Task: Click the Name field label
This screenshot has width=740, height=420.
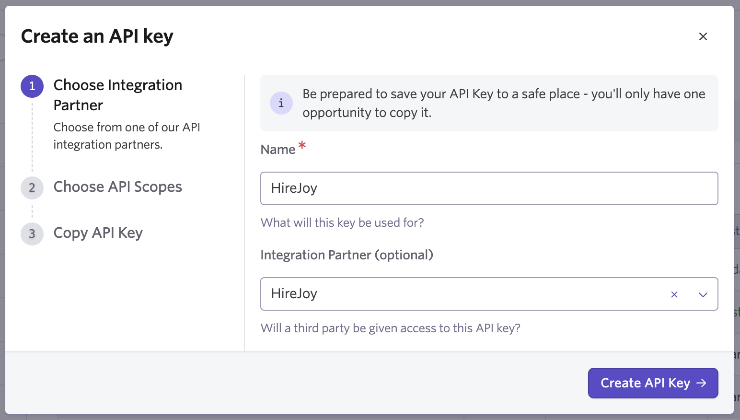Action: (277, 150)
